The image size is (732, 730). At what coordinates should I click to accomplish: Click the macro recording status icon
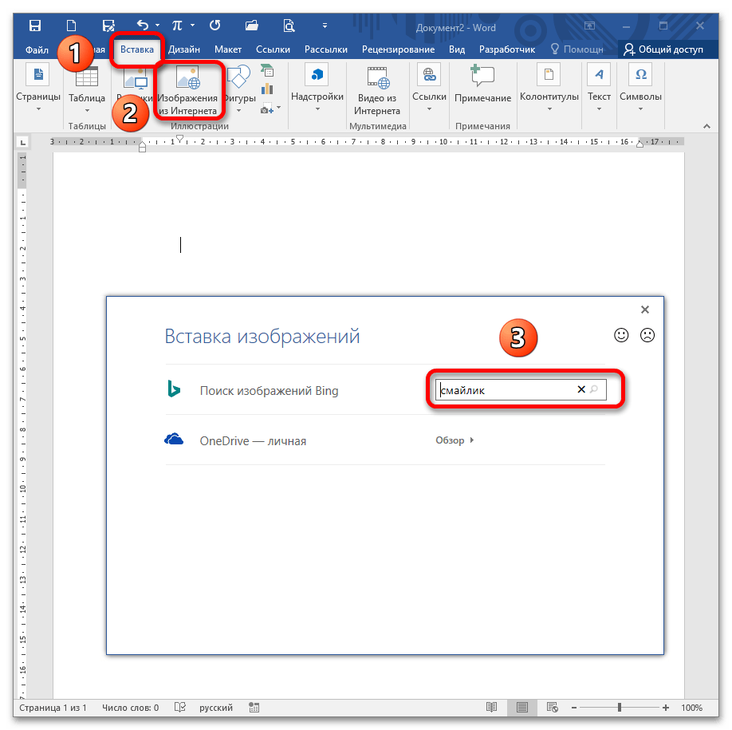pos(254,708)
